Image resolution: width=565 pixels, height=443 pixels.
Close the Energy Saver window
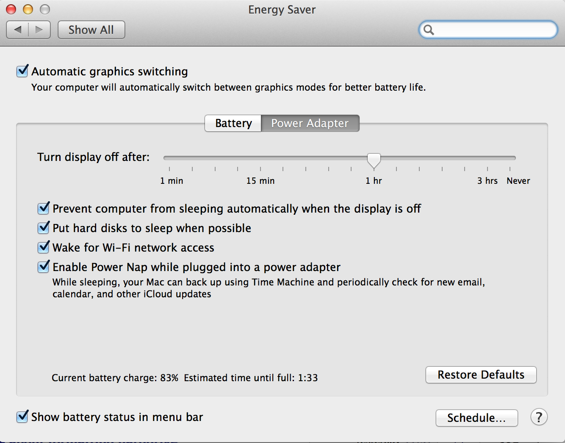coord(11,9)
